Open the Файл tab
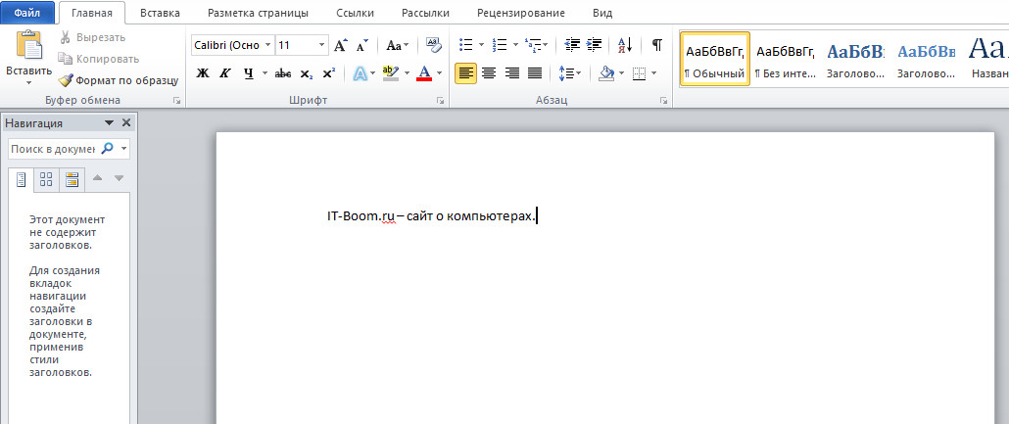The width and height of the screenshot is (1009, 424). [27, 12]
